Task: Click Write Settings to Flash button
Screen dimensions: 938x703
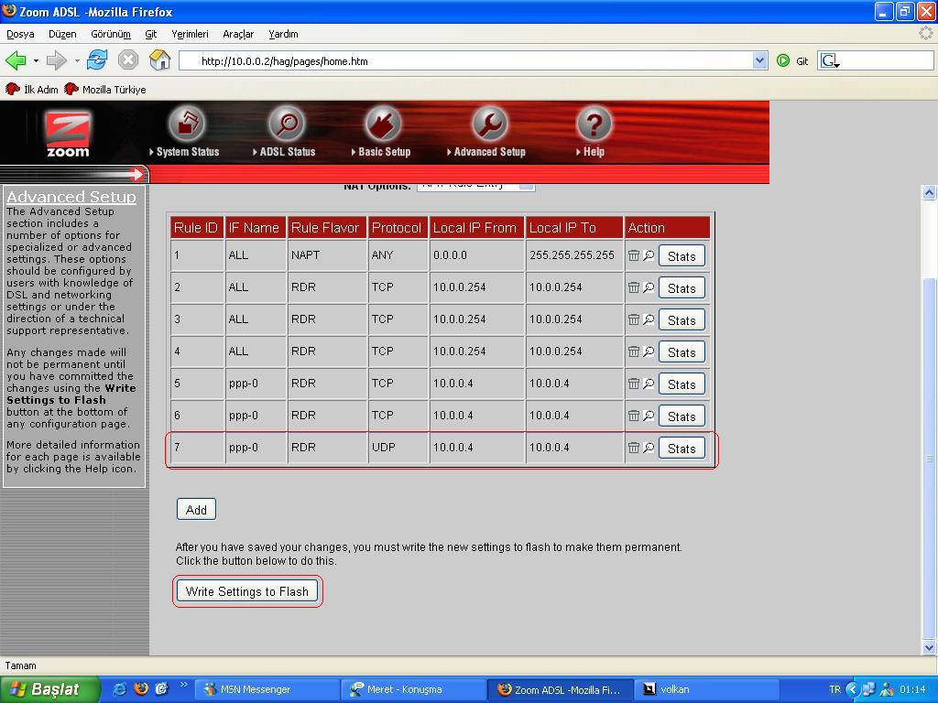Action: pyautogui.click(x=247, y=591)
